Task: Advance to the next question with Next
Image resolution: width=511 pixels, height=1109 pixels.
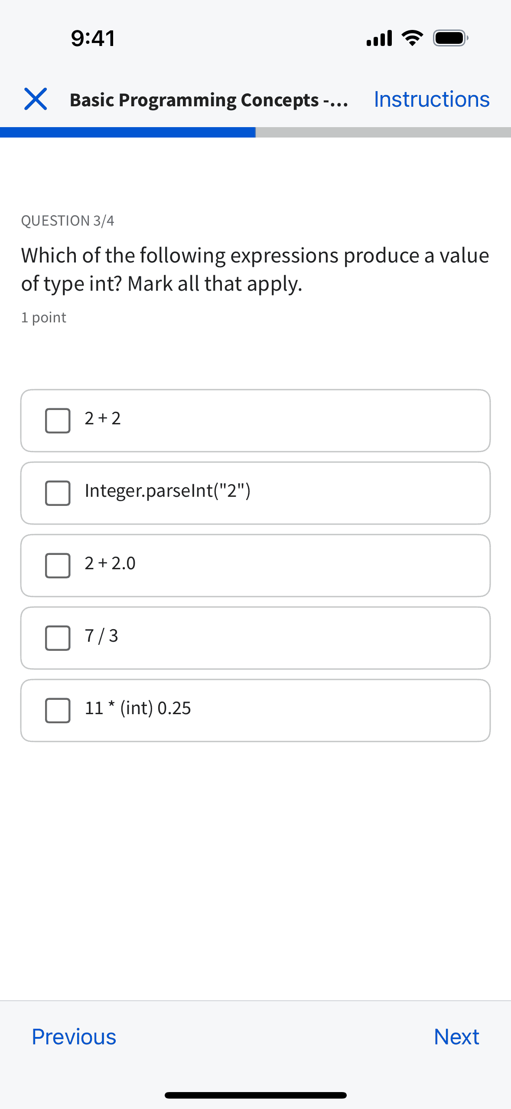Action: pos(457,1037)
